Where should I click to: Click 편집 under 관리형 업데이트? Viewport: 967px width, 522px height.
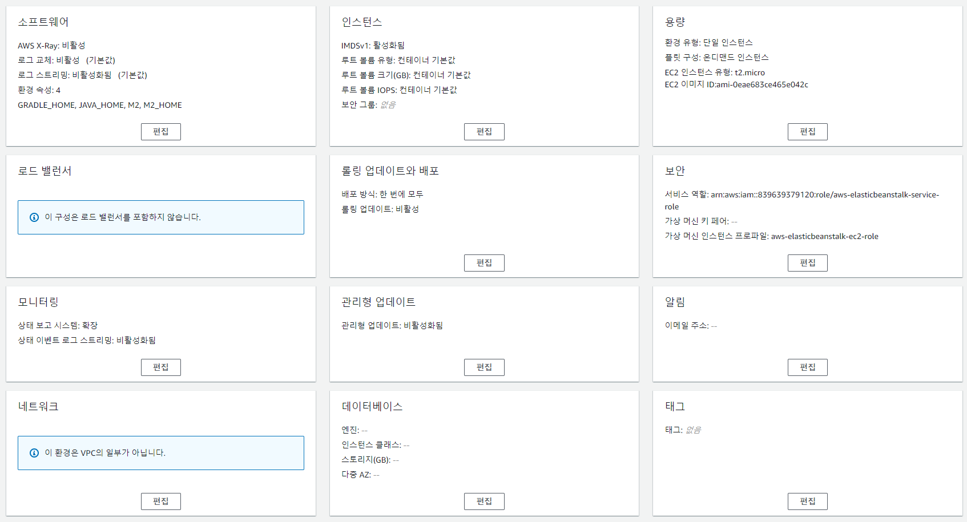[x=484, y=367]
